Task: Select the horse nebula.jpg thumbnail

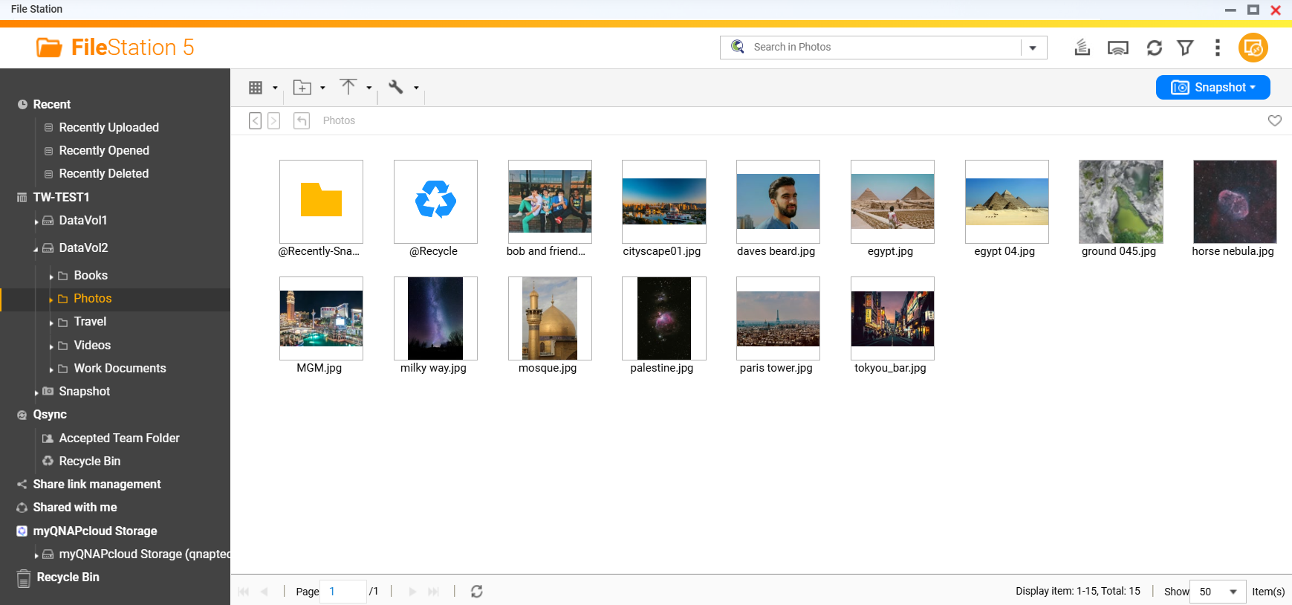Action: point(1235,201)
